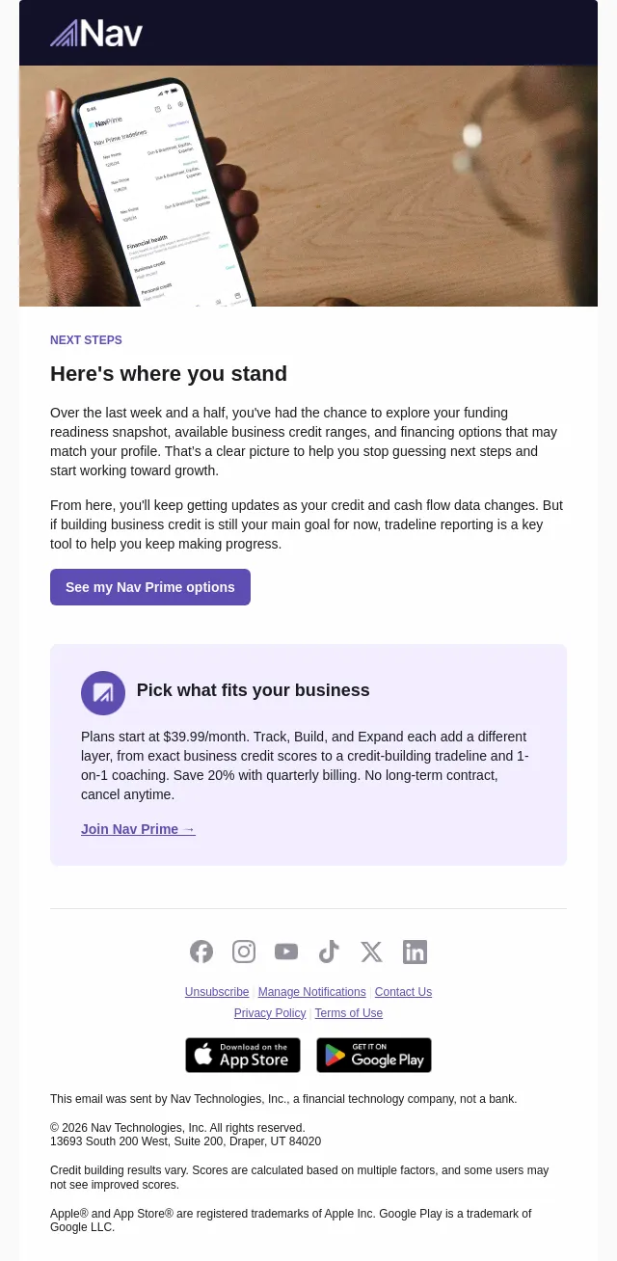This screenshot has width=617, height=1261.
Task: Open the YouTube social icon
Action: pyautogui.click(x=286, y=952)
